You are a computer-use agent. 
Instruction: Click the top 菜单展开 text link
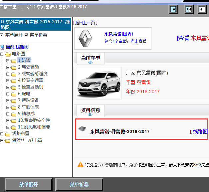pos(14,35)
